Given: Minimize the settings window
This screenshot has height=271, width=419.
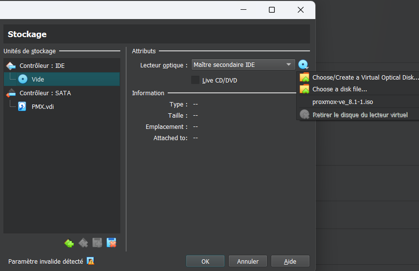Looking at the screenshot, I should tap(243, 10).
